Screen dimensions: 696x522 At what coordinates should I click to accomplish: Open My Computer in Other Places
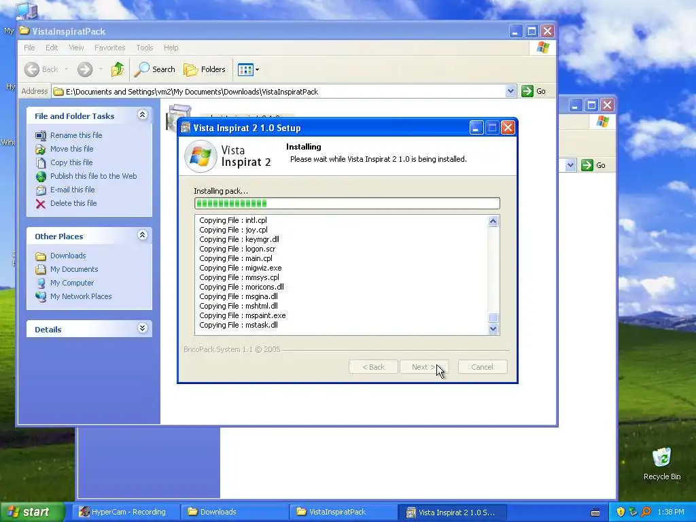(72, 283)
